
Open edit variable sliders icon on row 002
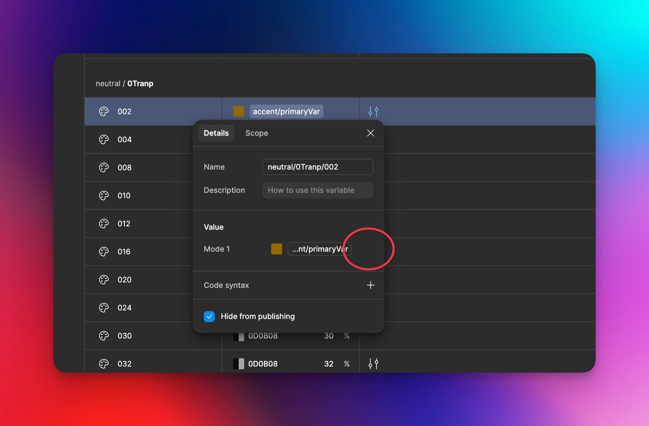(x=373, y=111)
